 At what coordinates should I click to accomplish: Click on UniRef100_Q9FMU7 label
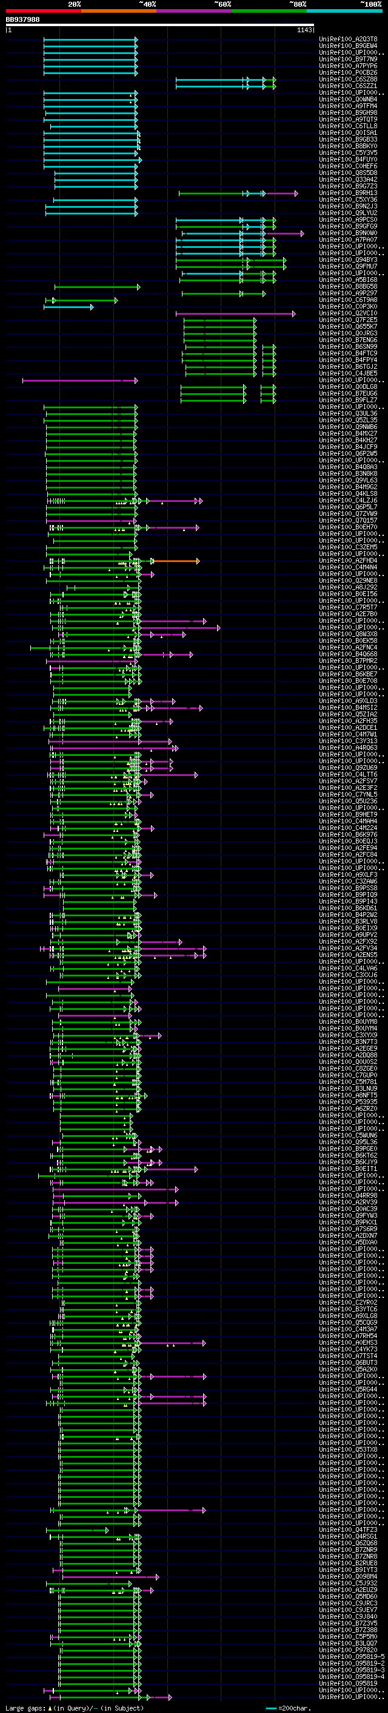[348, 267]
